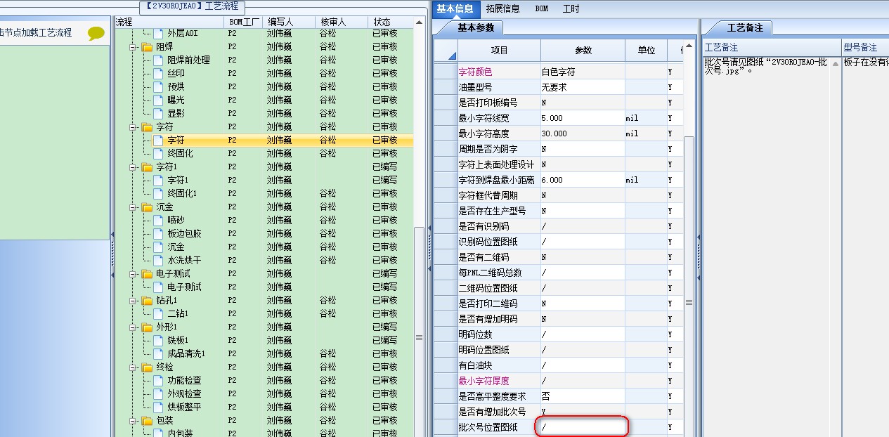Click the BOM工厂 column header
The width and height of the screenshot is (889, 437).
(x=245, y=22)
